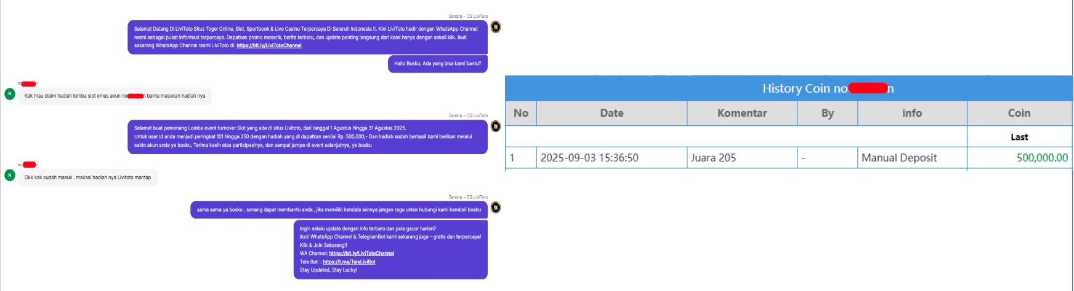Sort table by the Date column header
The width and height of the screenshot is (1074, 291).
pyautogui.click(x=612, y=113)
